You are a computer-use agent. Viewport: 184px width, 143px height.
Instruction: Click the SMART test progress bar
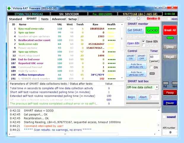(142, 103)
